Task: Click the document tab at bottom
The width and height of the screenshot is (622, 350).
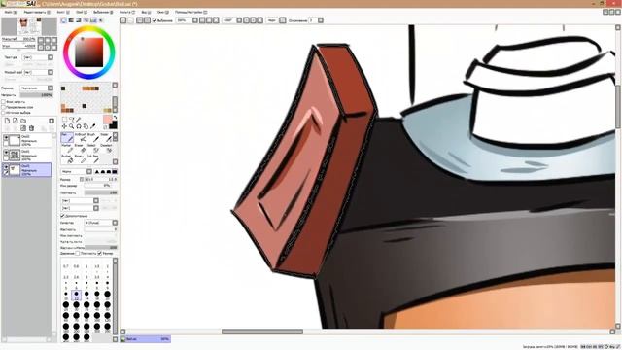Action: point(146,339)
